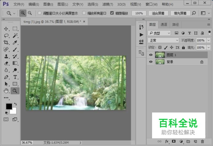Select the Move tool
The height and width of the screenshot is (146, 213).
pyautogui.click(x=6, y=29)
